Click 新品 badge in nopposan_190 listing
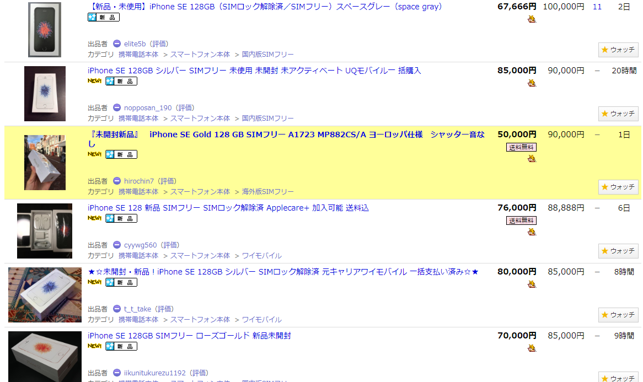Image resolution: width=643 pixels, height=382 pixels. pos(121,81)
